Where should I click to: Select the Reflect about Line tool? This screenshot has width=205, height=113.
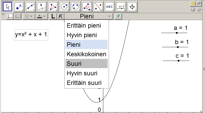point(98,6)
